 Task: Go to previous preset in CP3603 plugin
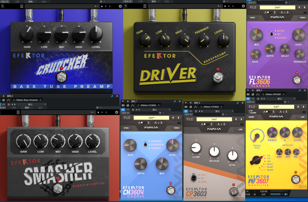coord(236,119)
